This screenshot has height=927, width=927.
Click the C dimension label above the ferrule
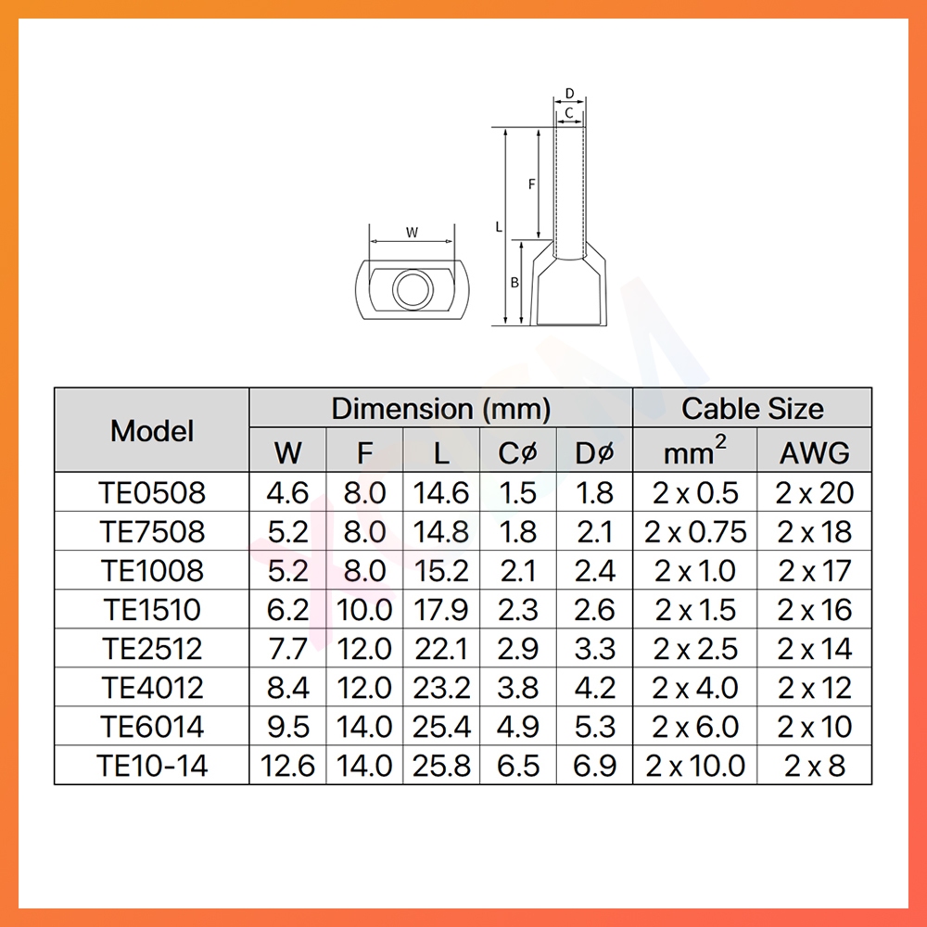pyautogui.click(x=570, y=113)
